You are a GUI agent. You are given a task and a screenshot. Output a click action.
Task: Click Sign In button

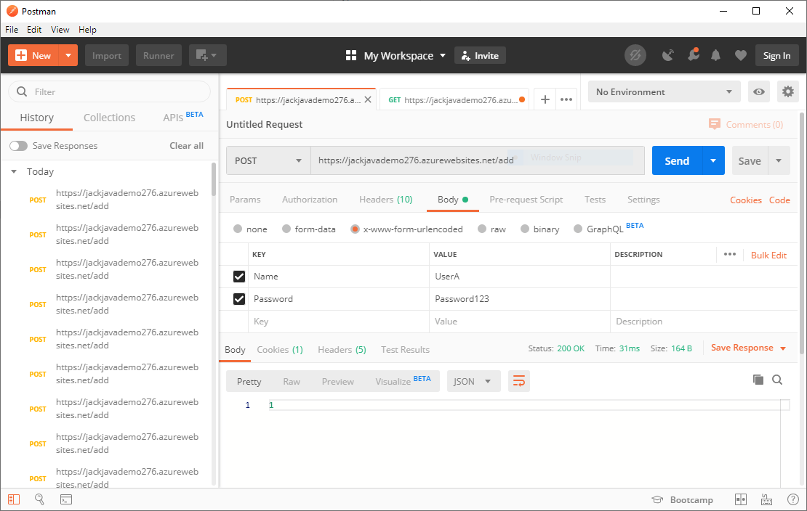(x=776, y=55)
